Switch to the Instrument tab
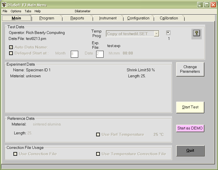218x170 pixels. point(108,18)
